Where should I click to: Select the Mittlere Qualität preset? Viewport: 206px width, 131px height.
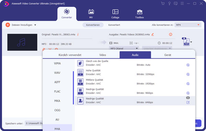(135, 82)
